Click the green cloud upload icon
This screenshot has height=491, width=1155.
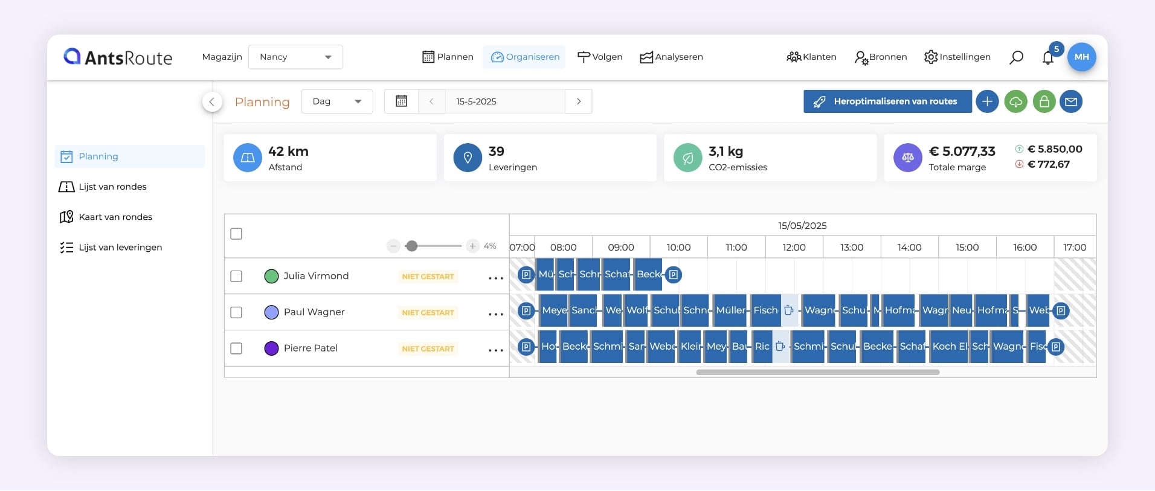pyautogui.click(x=1015, y=101)
